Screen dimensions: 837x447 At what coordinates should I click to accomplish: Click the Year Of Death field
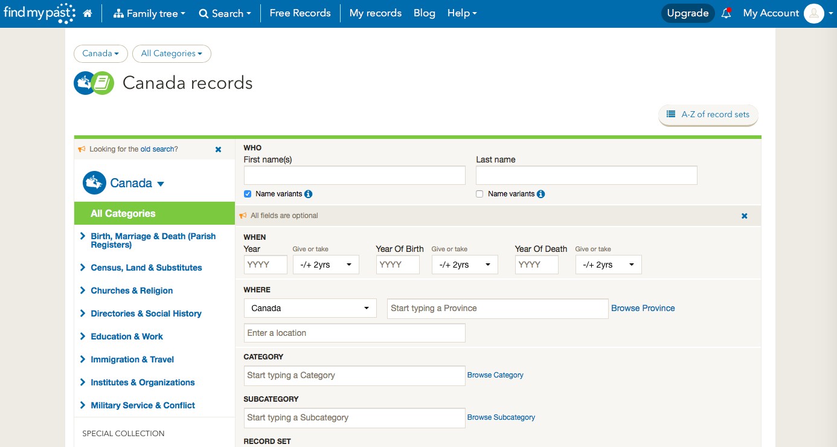[x=537, y=265]
